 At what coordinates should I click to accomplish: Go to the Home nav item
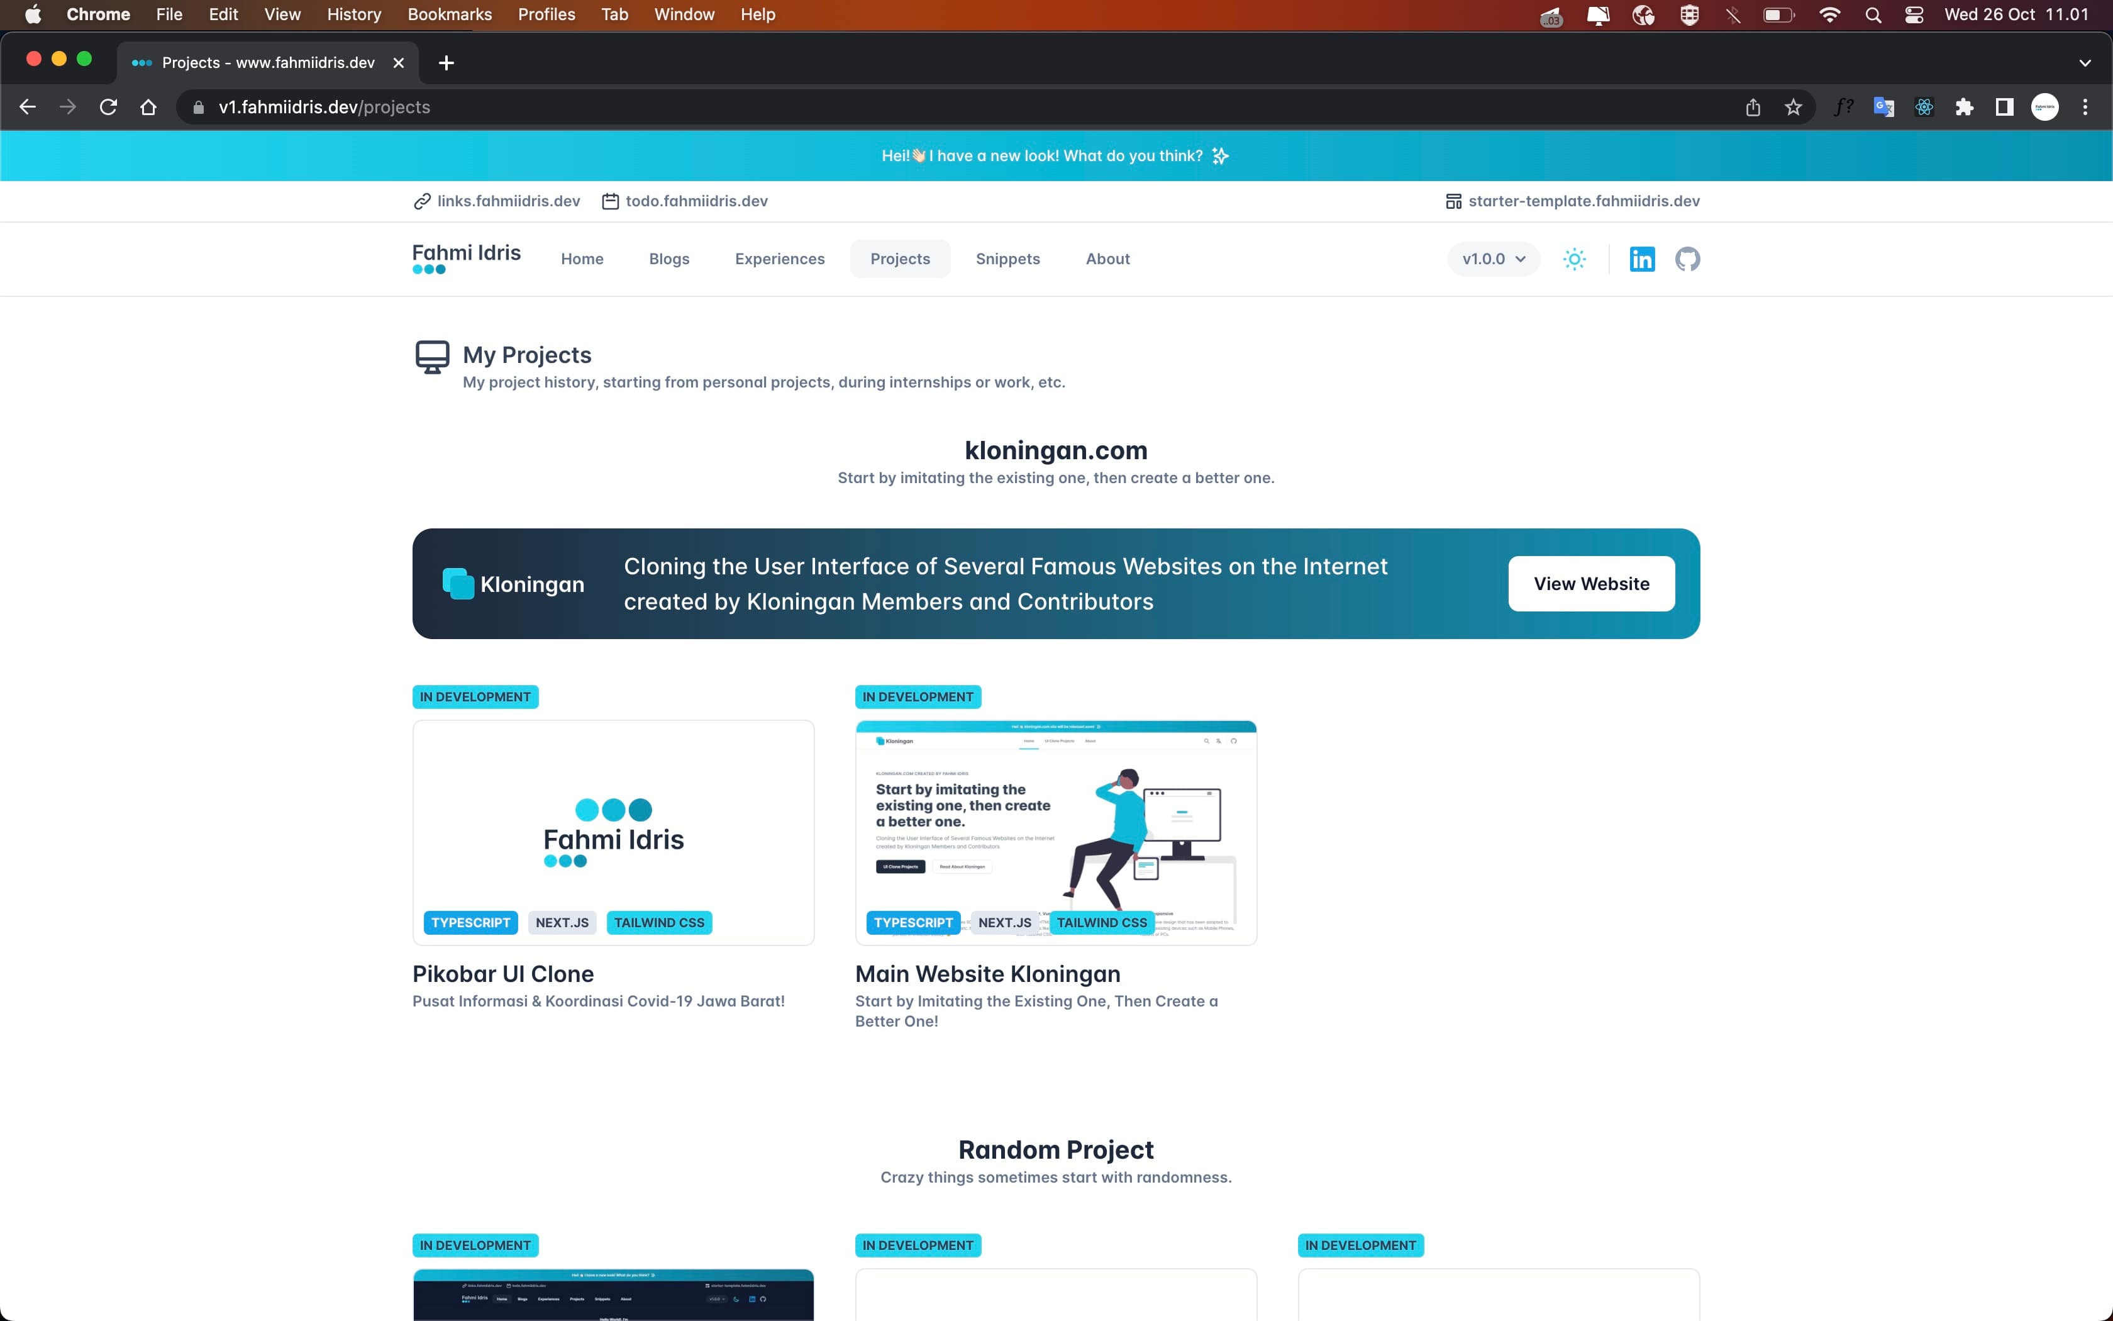[x=582, y=259]
